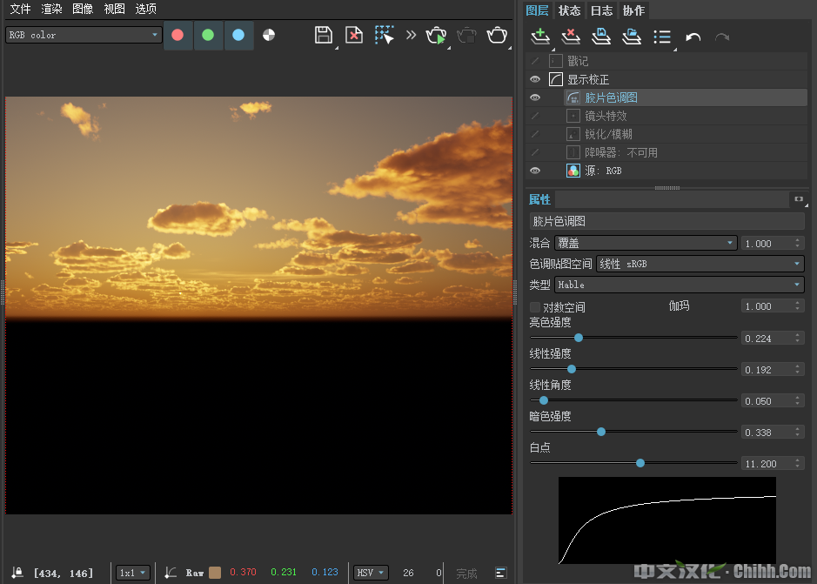Switch to mono alpha channel view
Screen dimensions: 817x584
point(269,36)
